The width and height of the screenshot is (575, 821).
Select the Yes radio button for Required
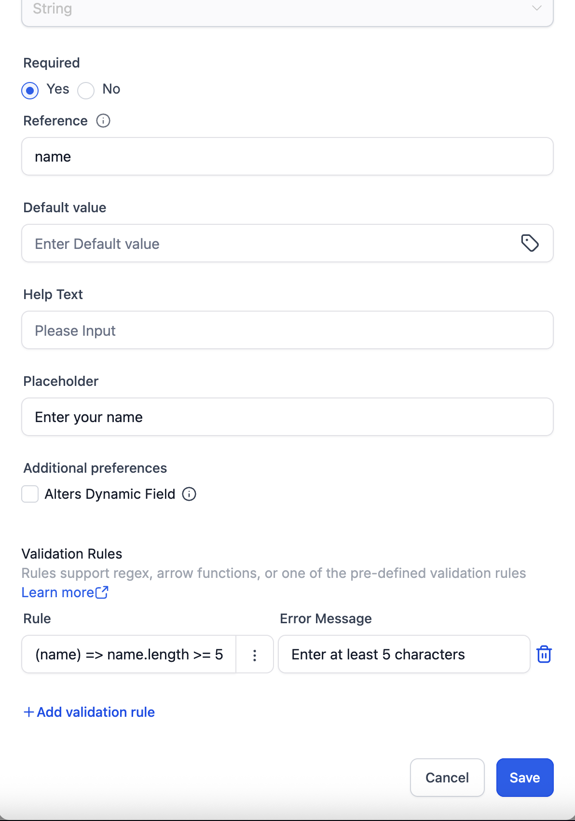[x=30, y=90]
